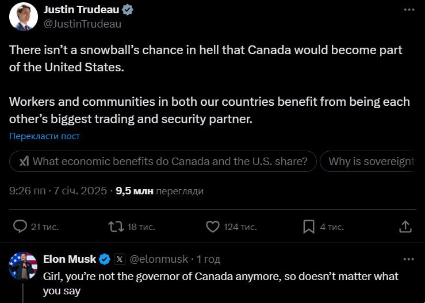Repost the tweet using the retweet icon
425x303 pixels.
(x=116, y=227)
